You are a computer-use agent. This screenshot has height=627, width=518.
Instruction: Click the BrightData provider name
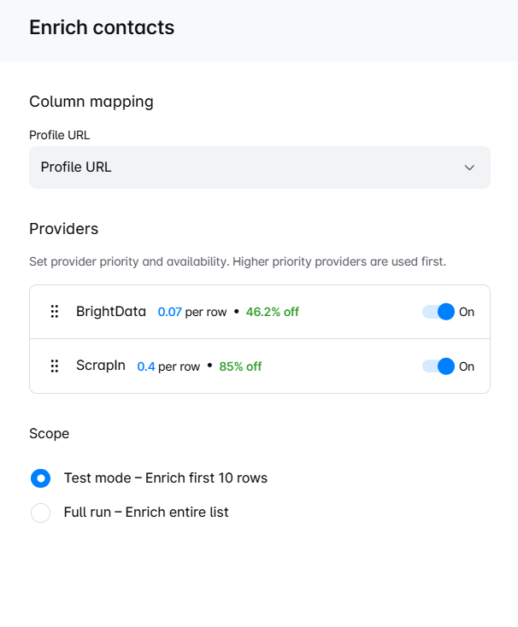[x=111, y=312]
